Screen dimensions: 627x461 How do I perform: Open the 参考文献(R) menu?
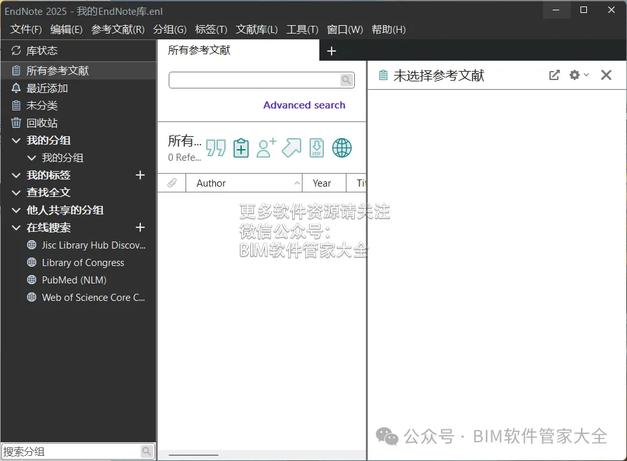click(x=118, y=30)
